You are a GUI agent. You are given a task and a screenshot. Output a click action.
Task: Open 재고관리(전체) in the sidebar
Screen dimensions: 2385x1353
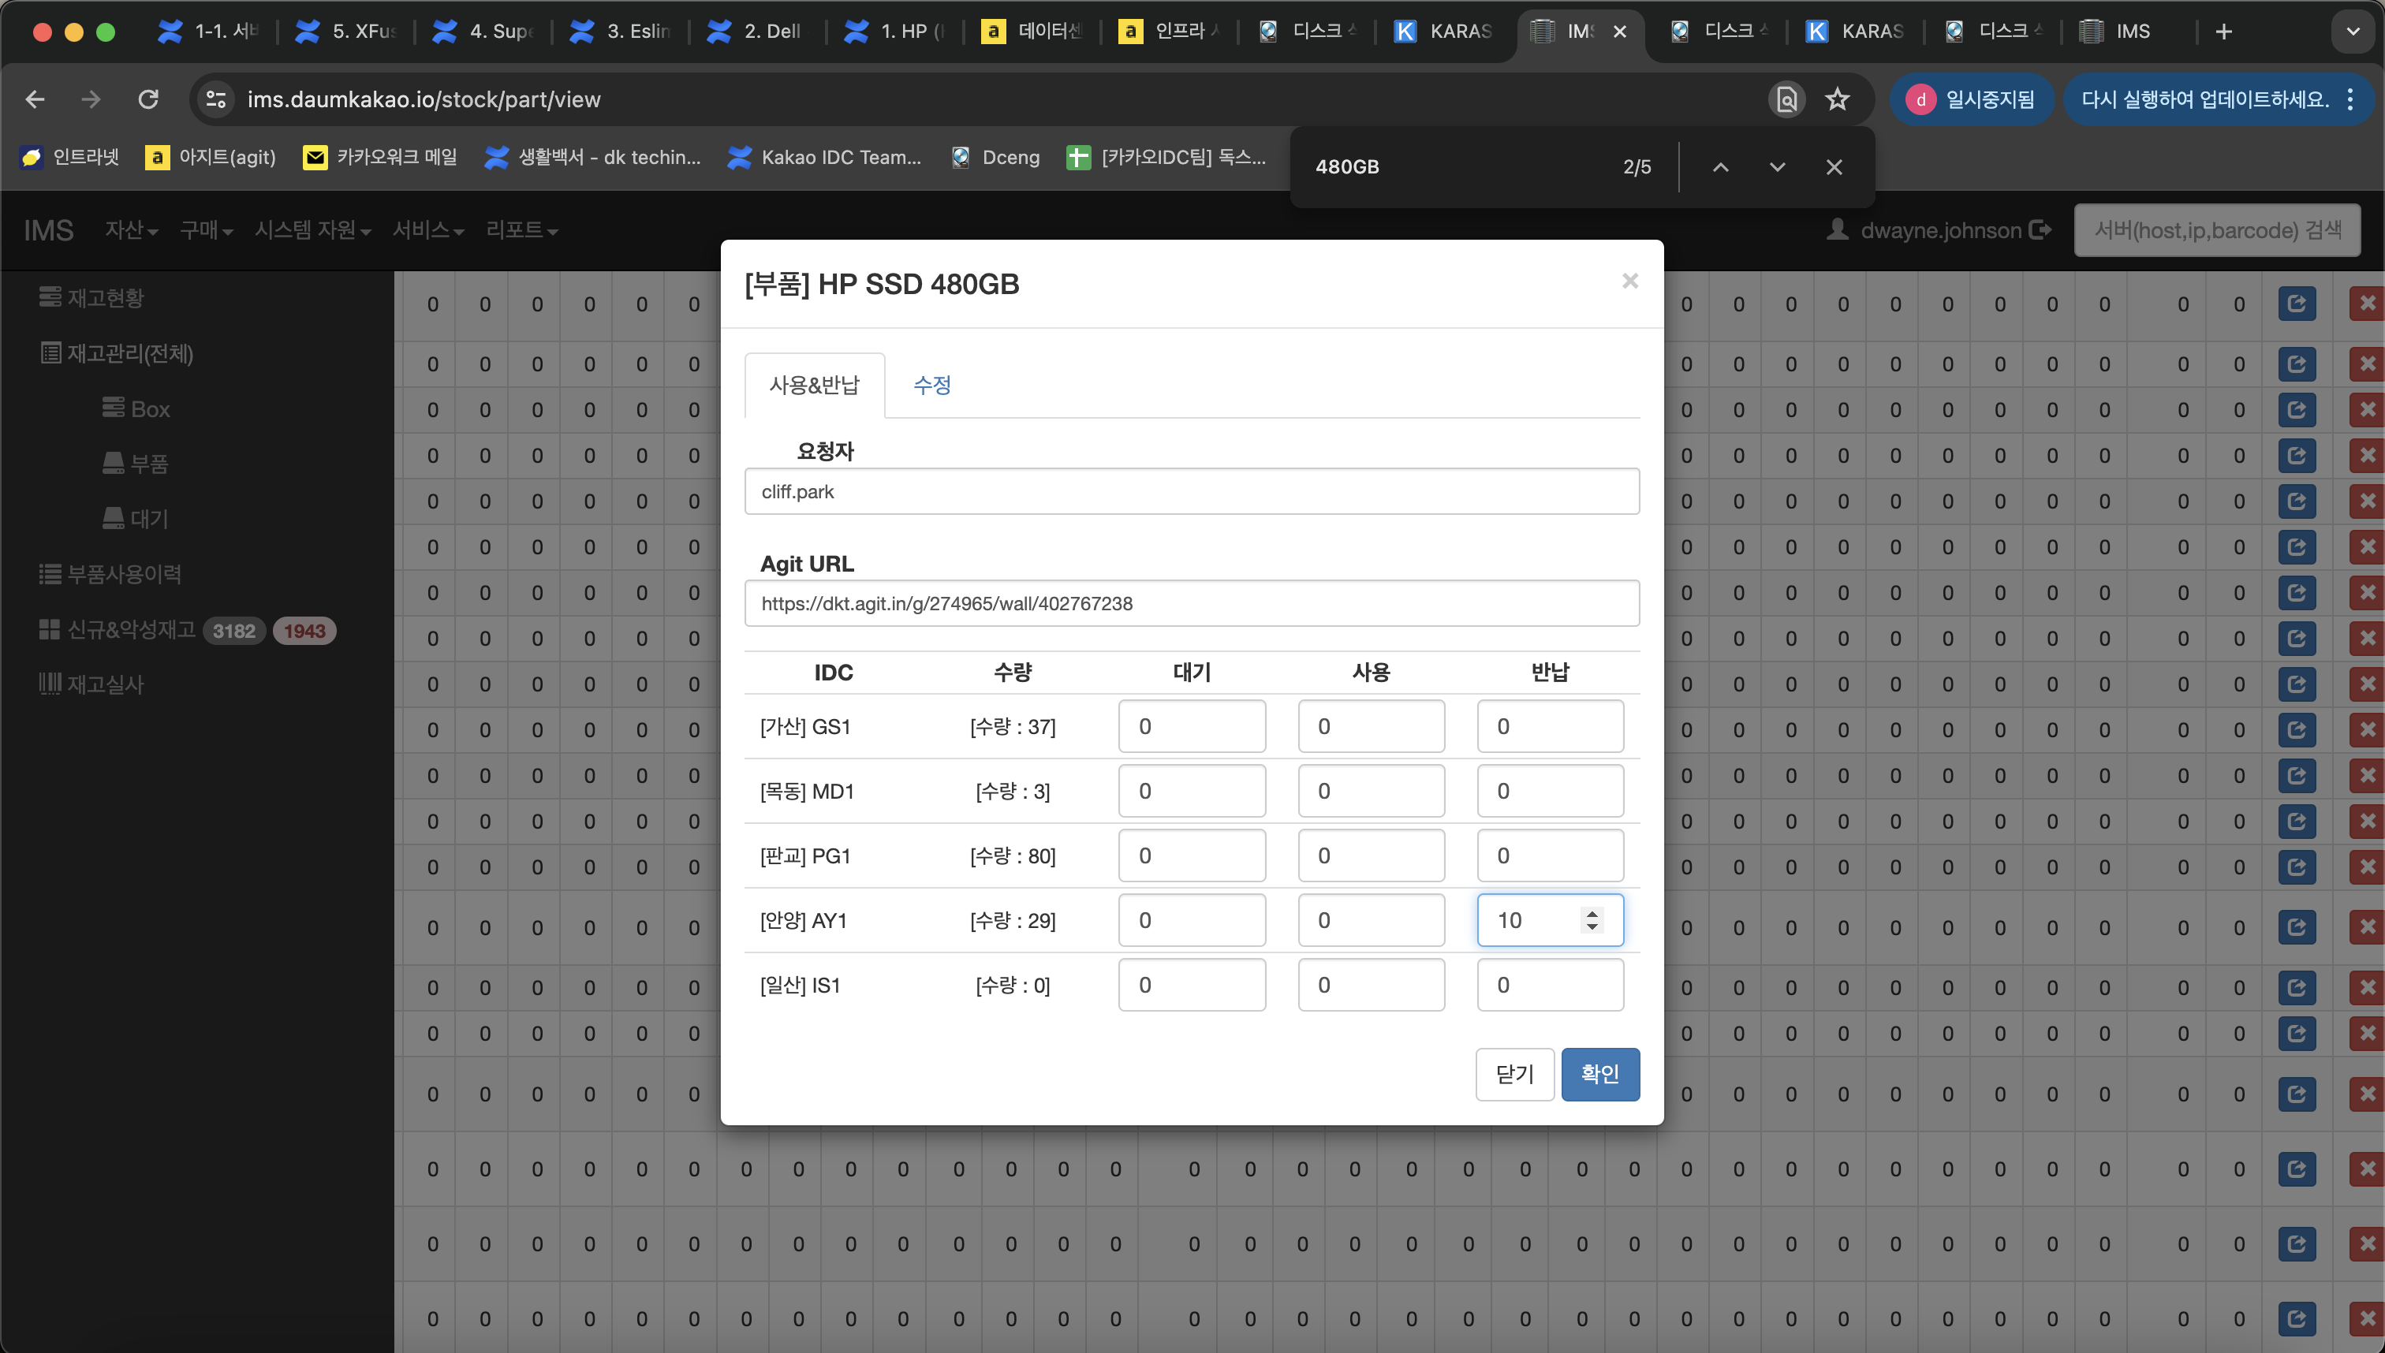click(x=116, y=353)
